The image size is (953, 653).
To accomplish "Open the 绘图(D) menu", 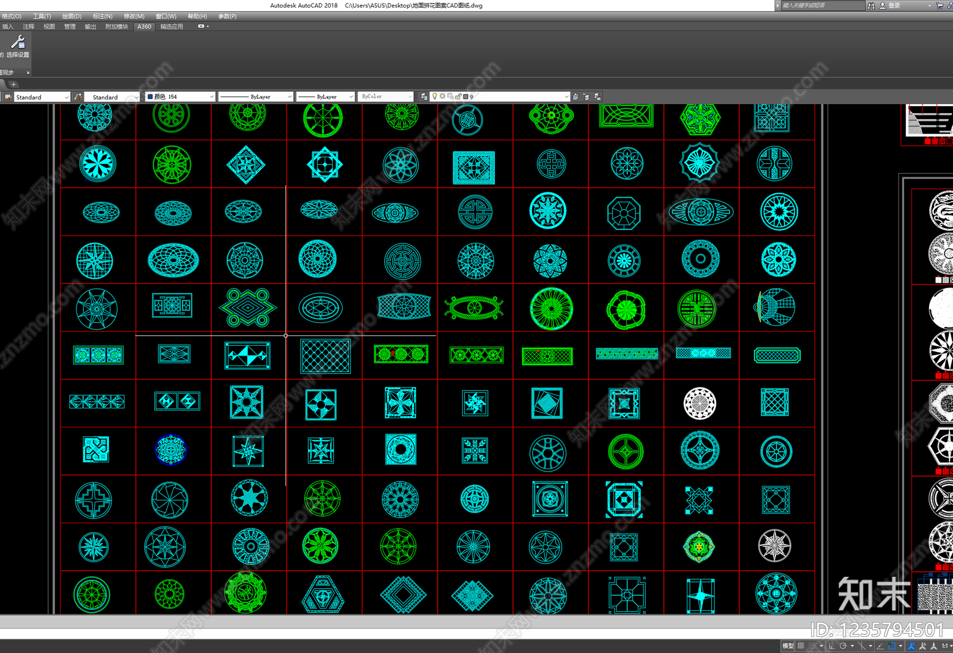I will [71, 16].
